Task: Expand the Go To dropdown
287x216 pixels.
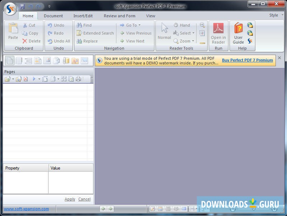Action: (139, 25)
